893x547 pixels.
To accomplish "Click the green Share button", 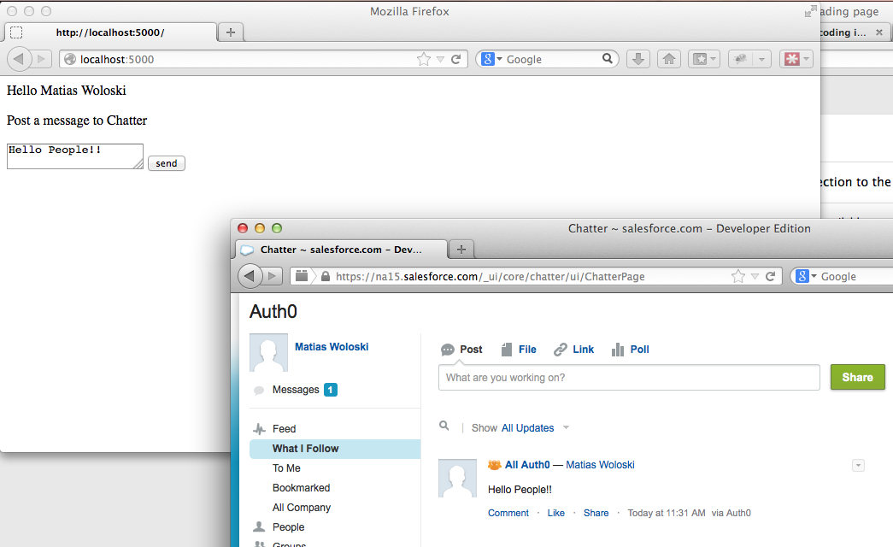I will tap(857, 377).
